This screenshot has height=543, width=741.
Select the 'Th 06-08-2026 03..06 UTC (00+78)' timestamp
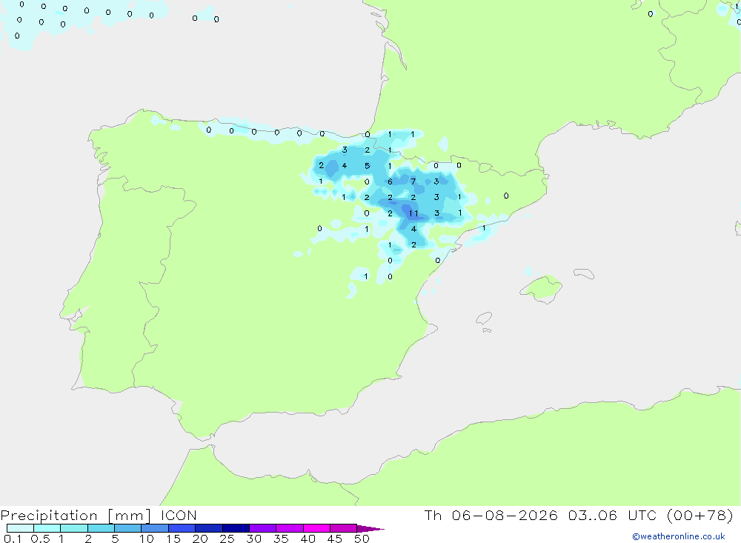point(579,515)
